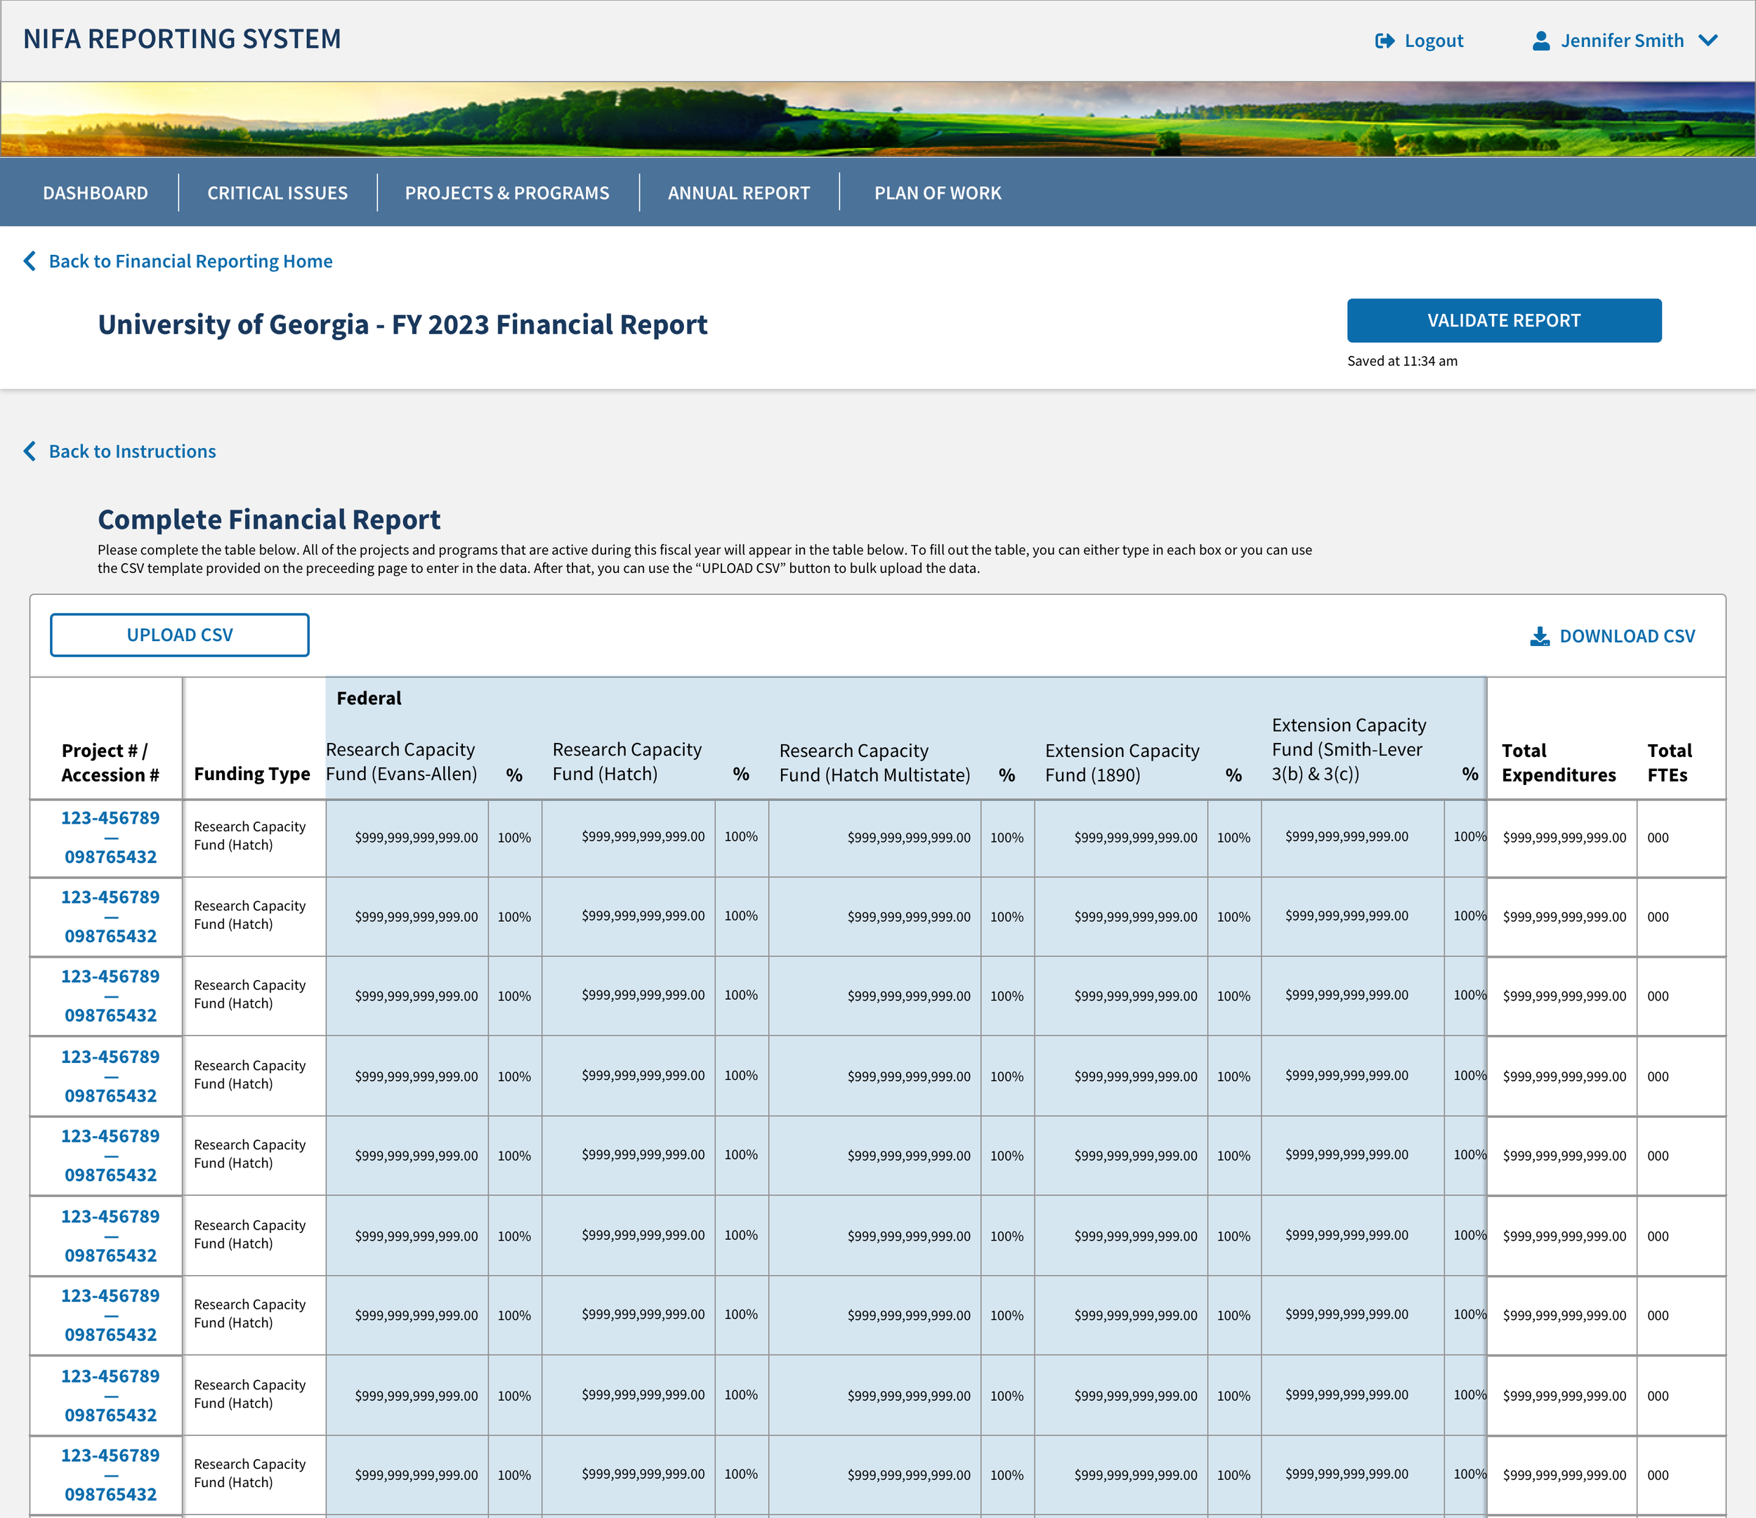Click the Upload CSV button

click(x=180, y=635)
